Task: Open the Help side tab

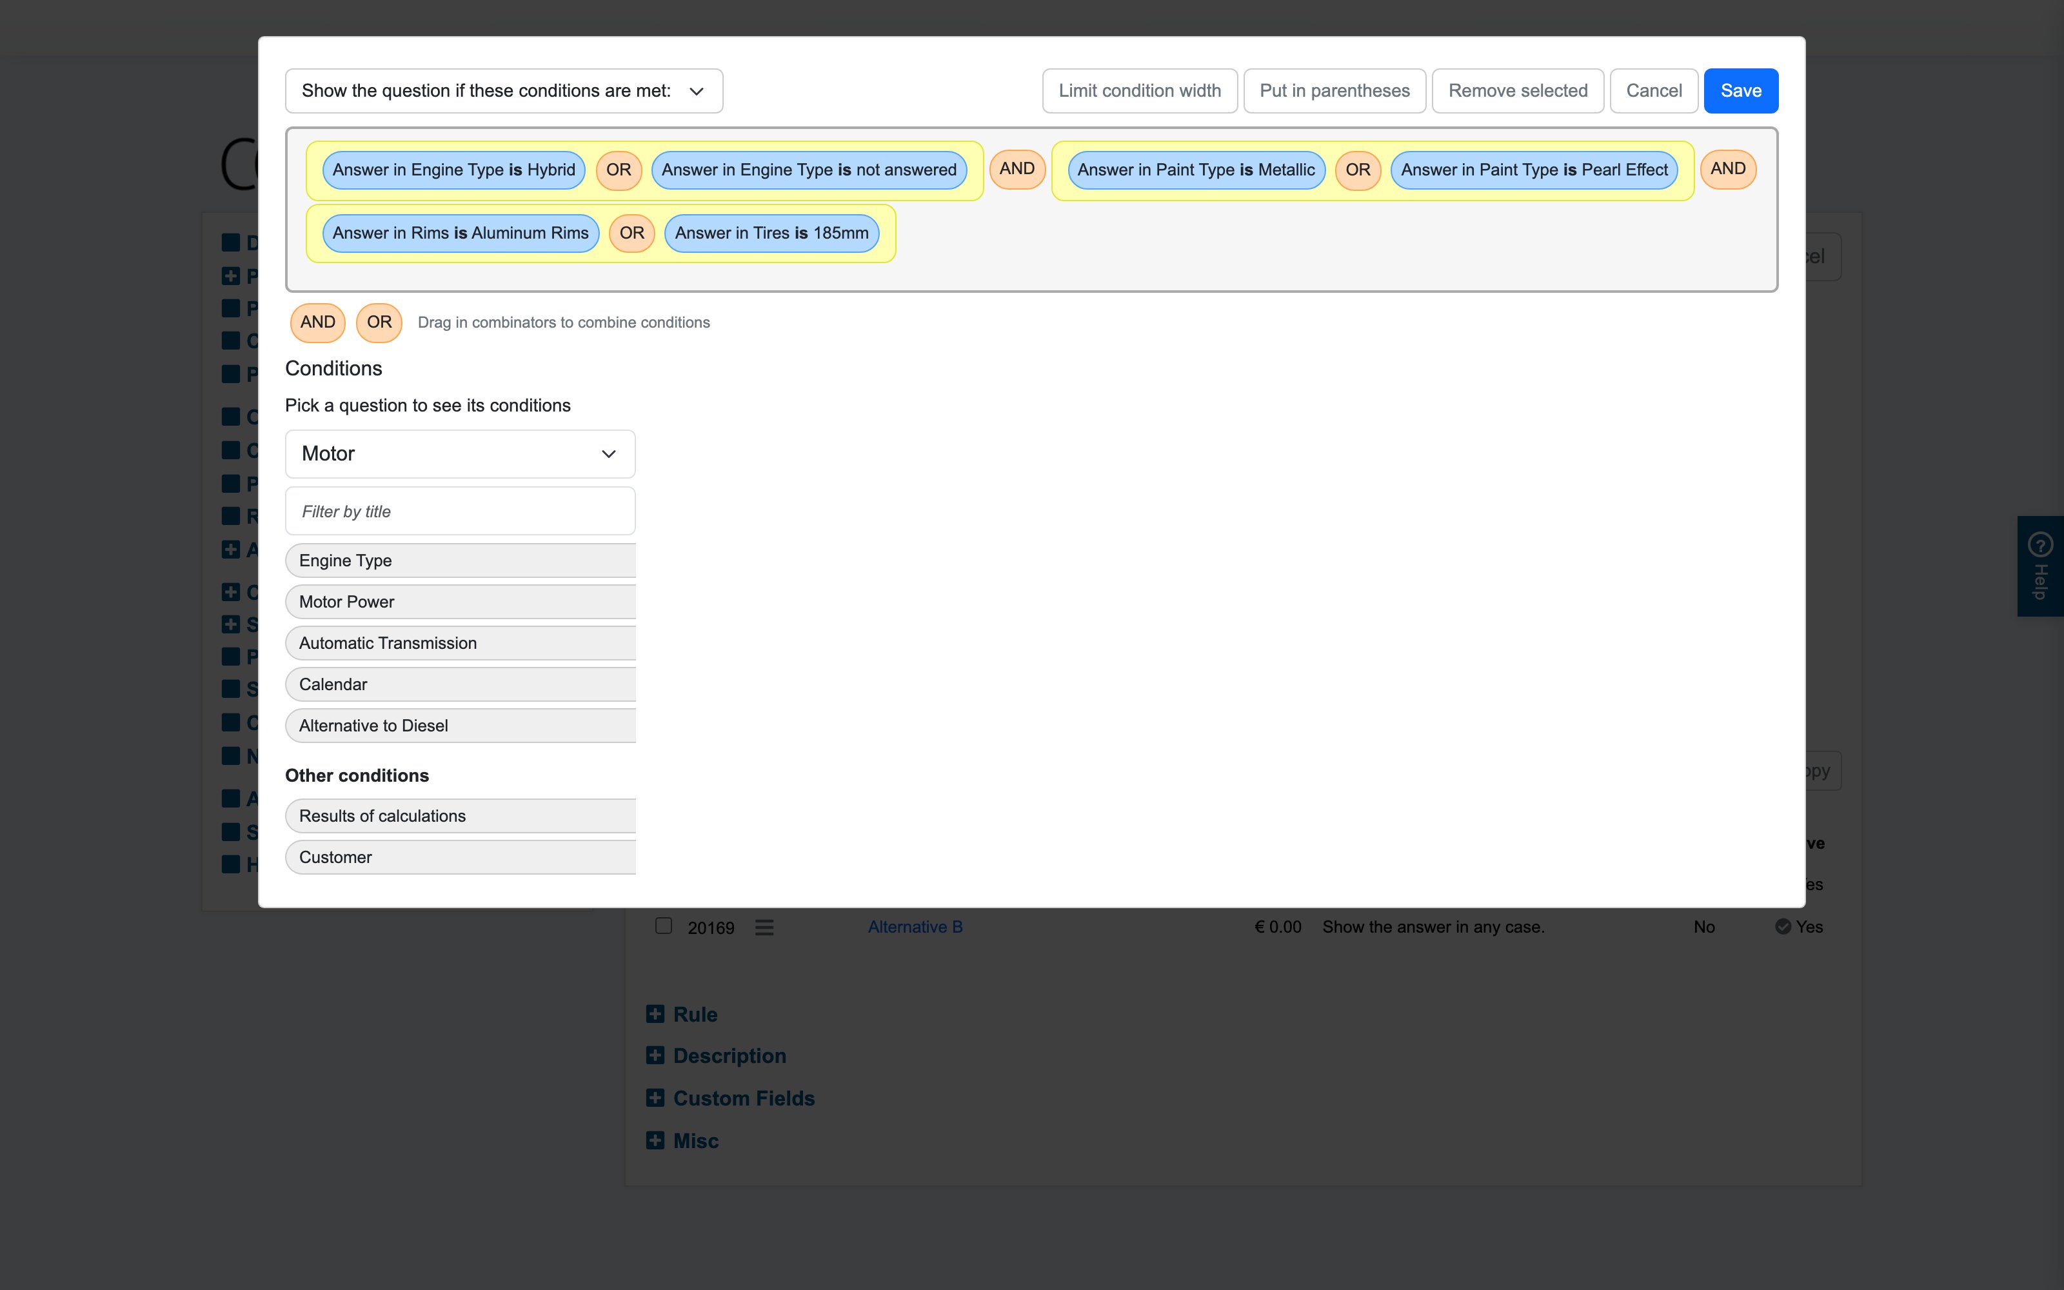Action: [2040, 566]
